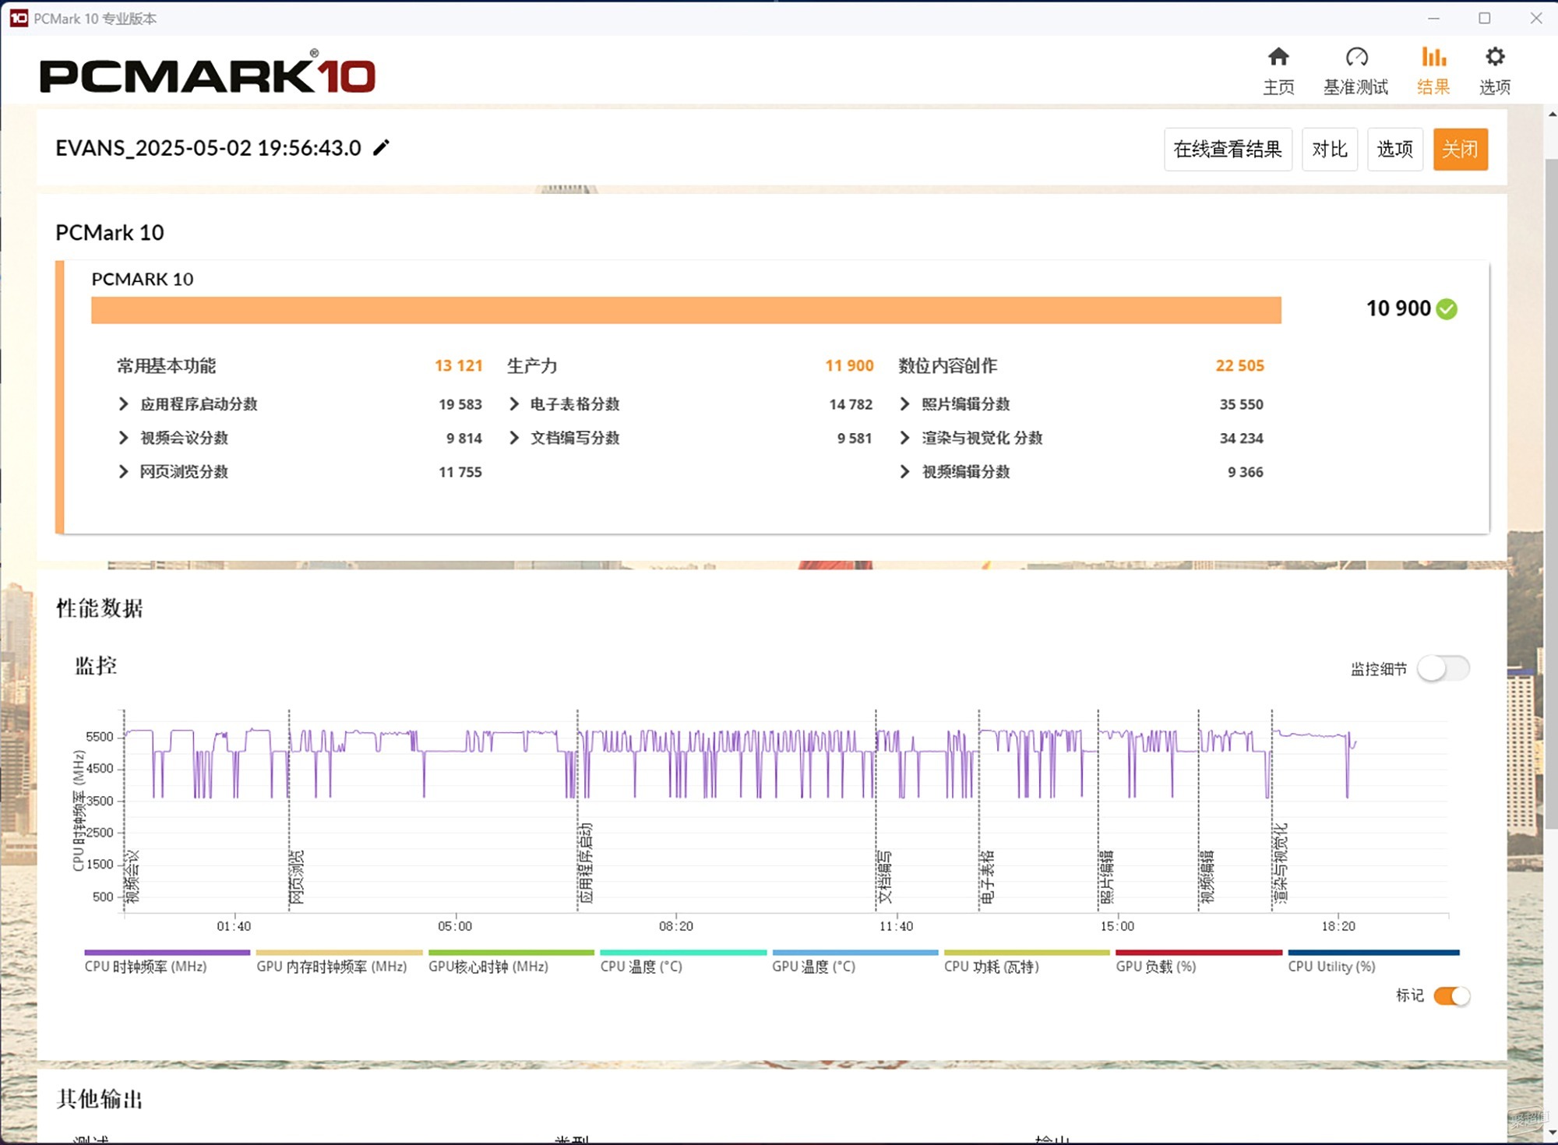Open the Home (主页) page icon
Screen dimensions: 1558x1145
coord(1278,57)
